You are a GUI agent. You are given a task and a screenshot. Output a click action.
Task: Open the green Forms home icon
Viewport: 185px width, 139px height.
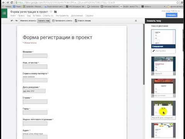(x=4, y=13)
